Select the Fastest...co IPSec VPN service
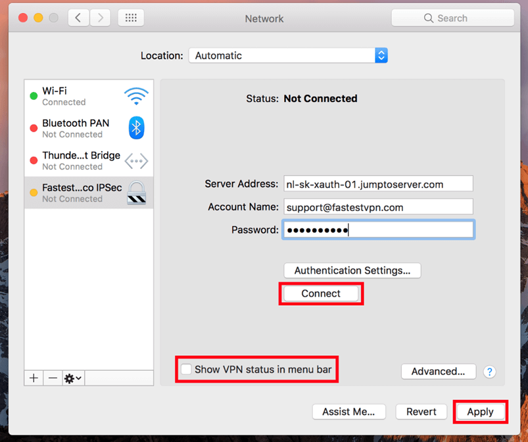Image resolution: width=528 pixels, height=442 pixels. tap(89, 193)
